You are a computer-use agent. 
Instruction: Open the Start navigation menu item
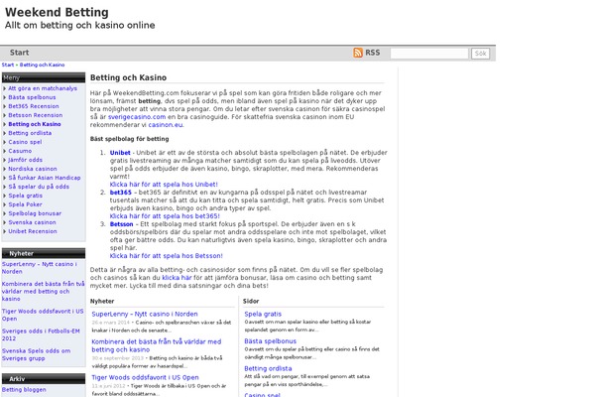[20, 53]
